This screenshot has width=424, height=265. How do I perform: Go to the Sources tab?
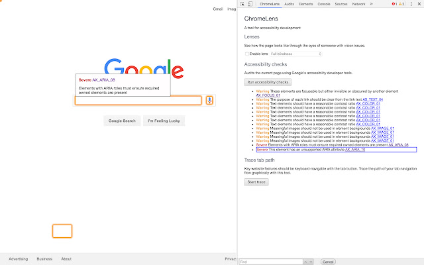click(x=341, y=4)
